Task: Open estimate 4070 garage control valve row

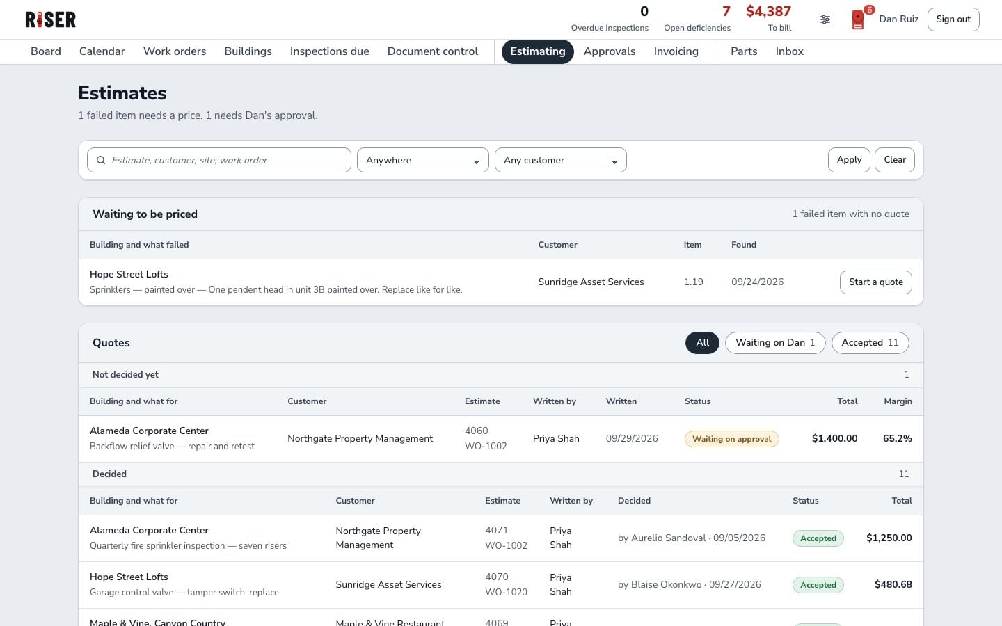Action: pos(501,585)
